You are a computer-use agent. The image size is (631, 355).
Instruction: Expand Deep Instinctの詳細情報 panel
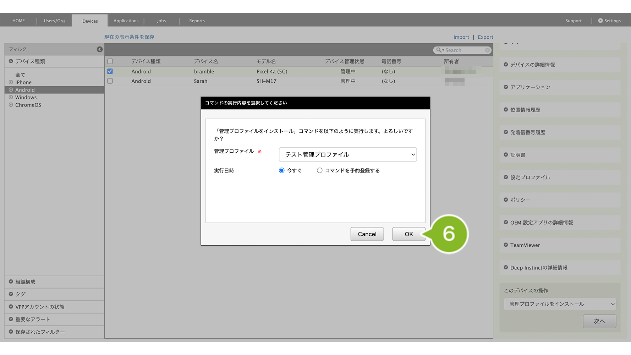coord(560,268)
